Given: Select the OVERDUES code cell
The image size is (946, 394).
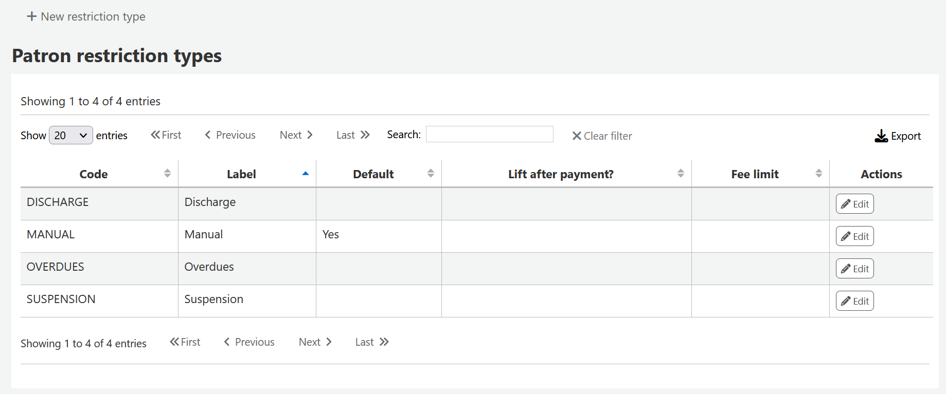Looking at the screenshot, I should coord(99,269).
